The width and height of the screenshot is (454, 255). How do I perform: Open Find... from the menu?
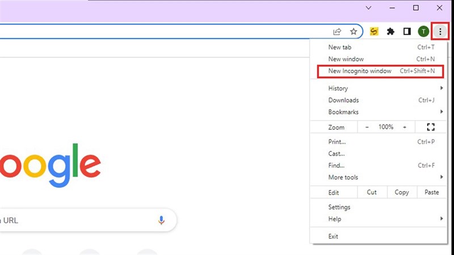(379, 165)
